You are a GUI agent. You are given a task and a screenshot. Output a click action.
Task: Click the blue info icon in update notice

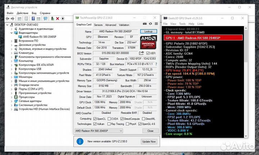click(80, 141)
